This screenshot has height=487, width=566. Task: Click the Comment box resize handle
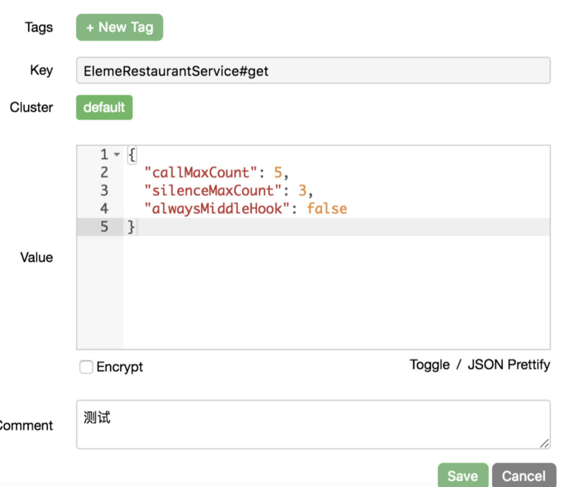click(545, 444)
